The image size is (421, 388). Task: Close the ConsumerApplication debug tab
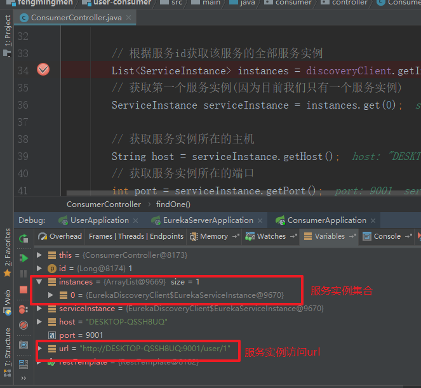[373, 220]
